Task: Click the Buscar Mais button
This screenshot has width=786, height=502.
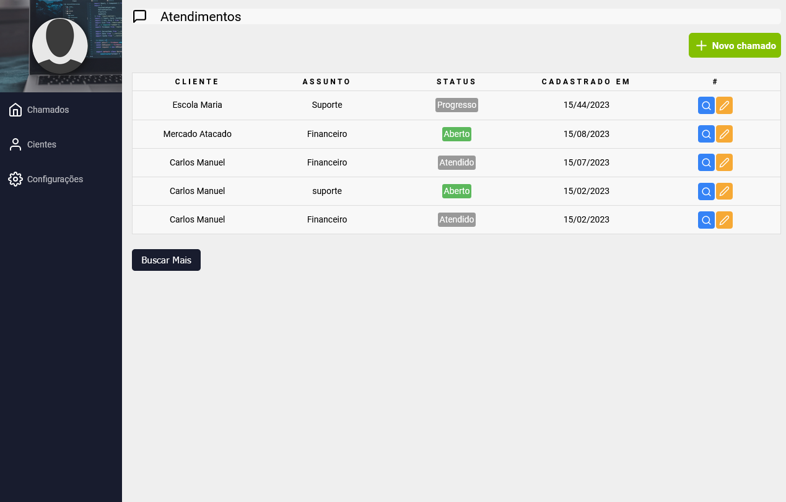Action: [166, 260]
